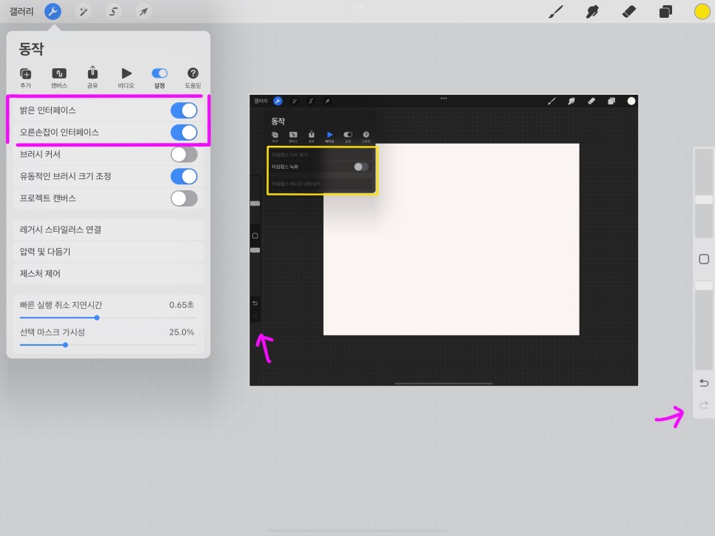Screen dimensions: 715x536
Task: Open the Layers panel icon
Action: pyautogui.click(x=665, y=11)
